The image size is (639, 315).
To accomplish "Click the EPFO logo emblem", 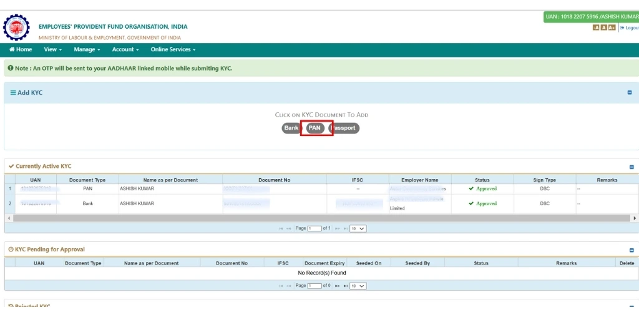I will point(16,27).
